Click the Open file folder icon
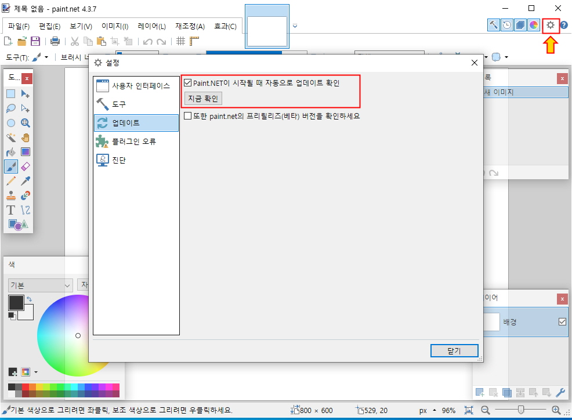This screenshot has width=572, height=420. click(22, 41)
